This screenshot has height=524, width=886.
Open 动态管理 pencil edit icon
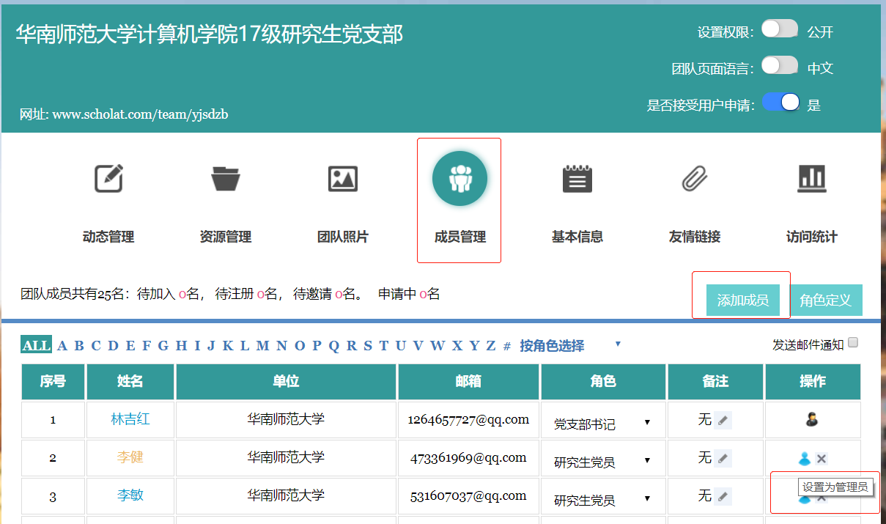pos(108,178)
